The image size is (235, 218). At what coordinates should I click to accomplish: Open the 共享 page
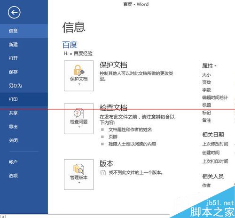tap(24, 113)
